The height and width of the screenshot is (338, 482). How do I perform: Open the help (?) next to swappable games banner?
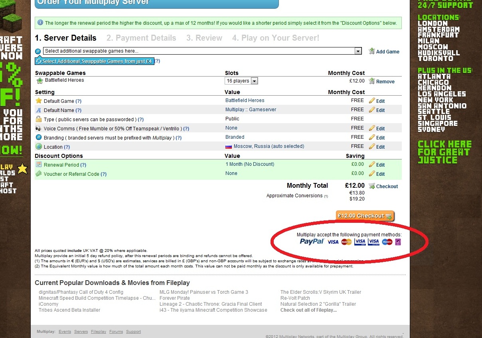click(157, 61)
